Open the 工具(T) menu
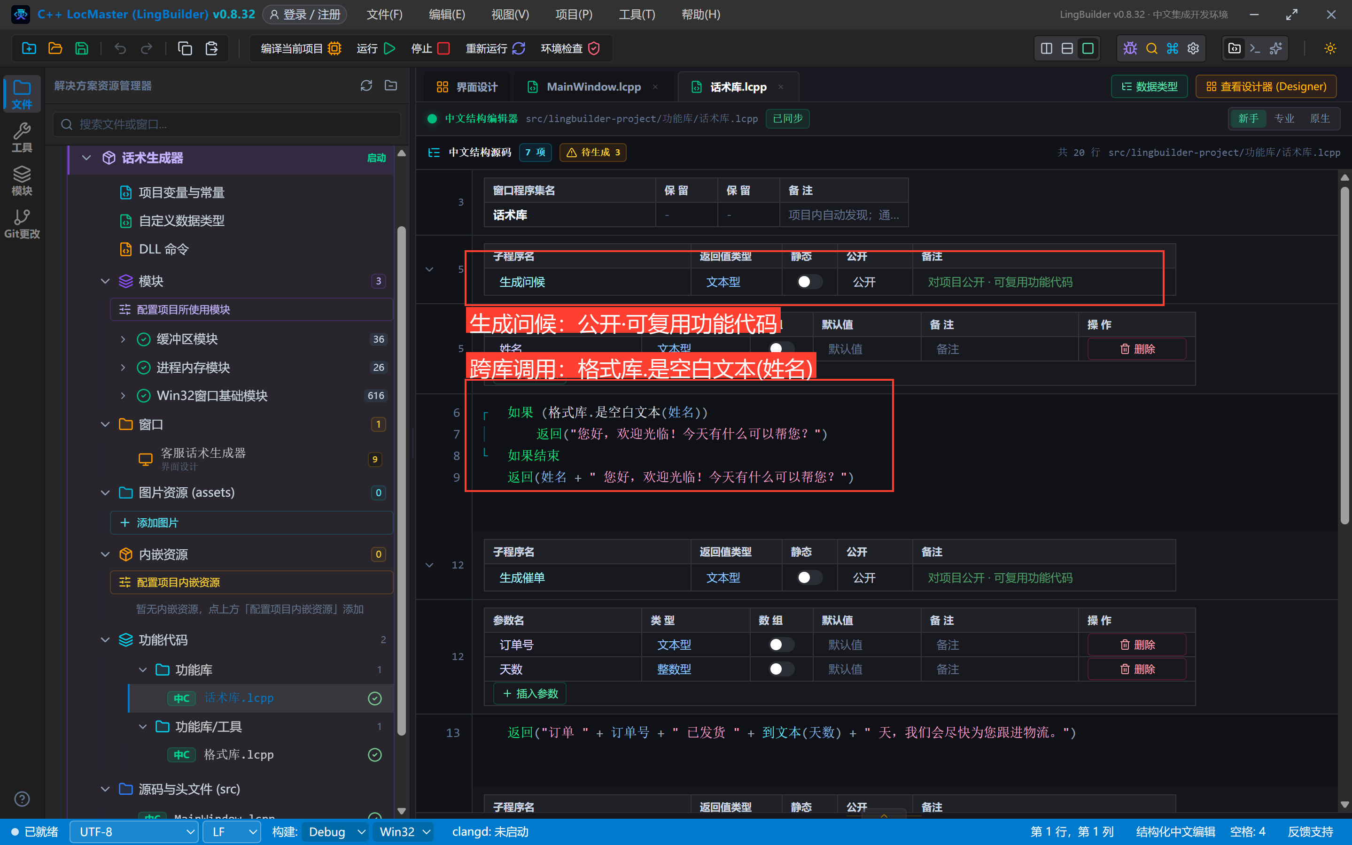Screen dimensions: 1352x845 tap(636, 15)
